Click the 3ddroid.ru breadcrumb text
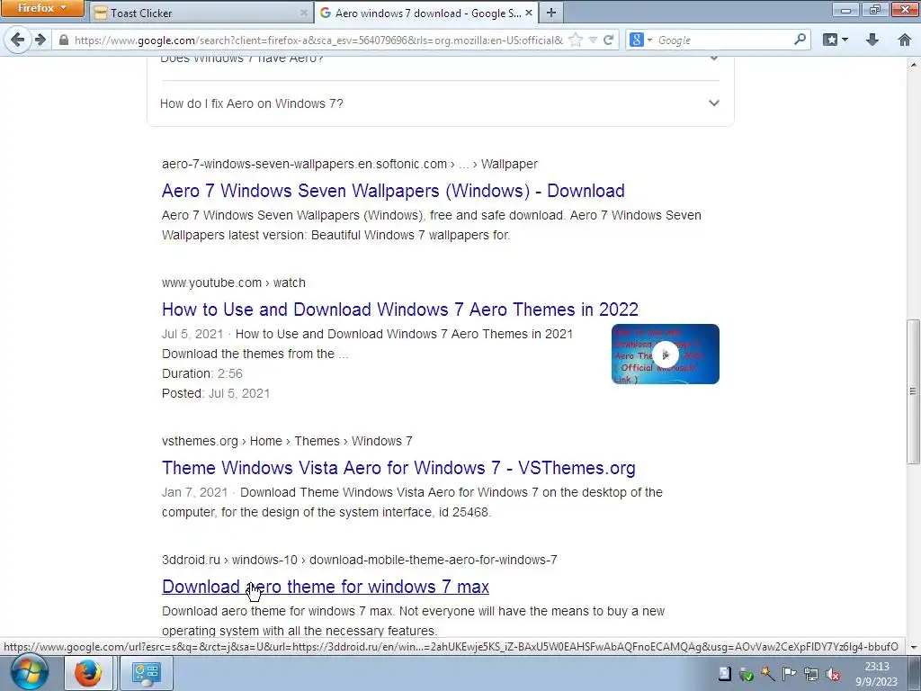 tap(360, 560)
